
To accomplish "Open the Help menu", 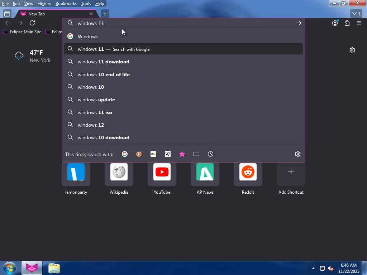I will 100,4.
